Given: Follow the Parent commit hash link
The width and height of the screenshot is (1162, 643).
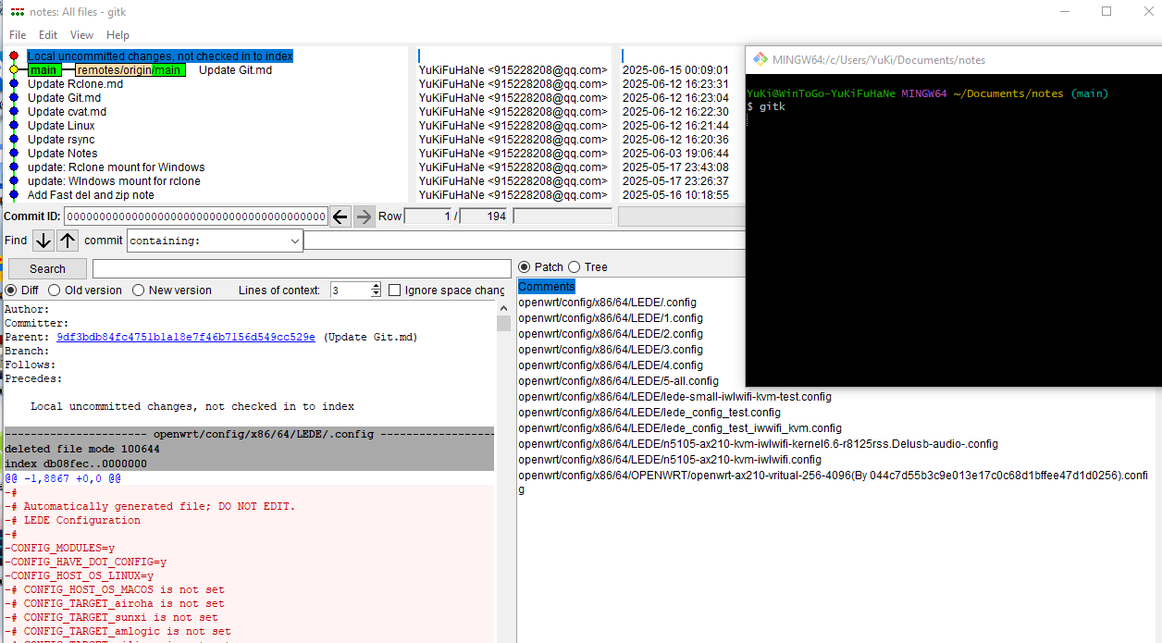Looking at the screenshot, I should (185, 338).
